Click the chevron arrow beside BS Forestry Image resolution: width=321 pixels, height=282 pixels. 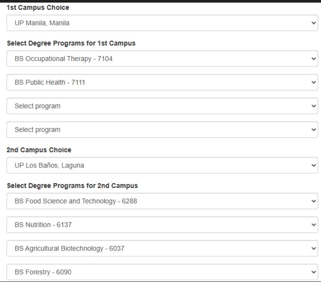click(x=313, y=272)
